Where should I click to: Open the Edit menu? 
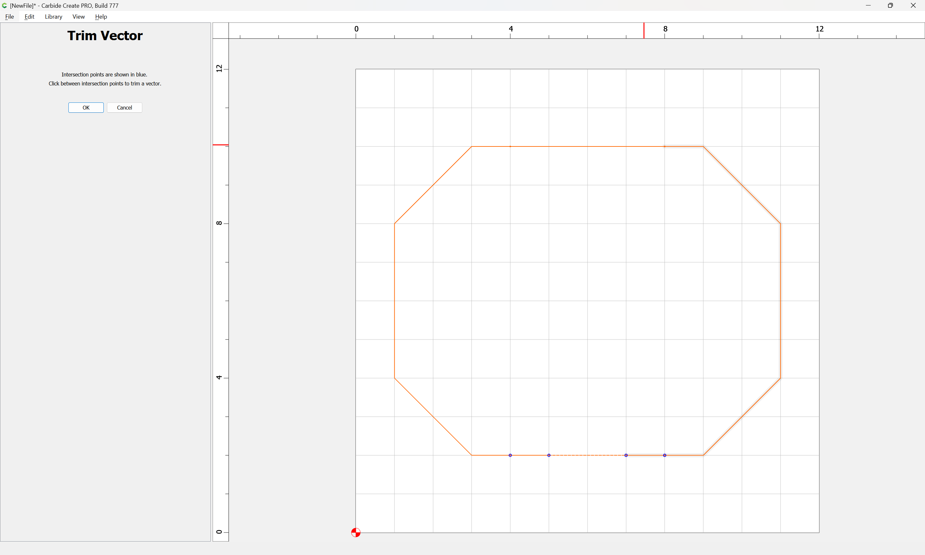click(x=29, y=16)
